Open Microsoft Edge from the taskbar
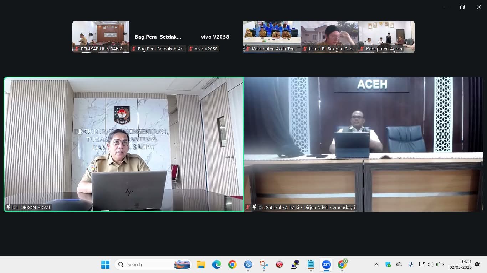487x273 pixels. pyautogui.click(x=217, y=264)
